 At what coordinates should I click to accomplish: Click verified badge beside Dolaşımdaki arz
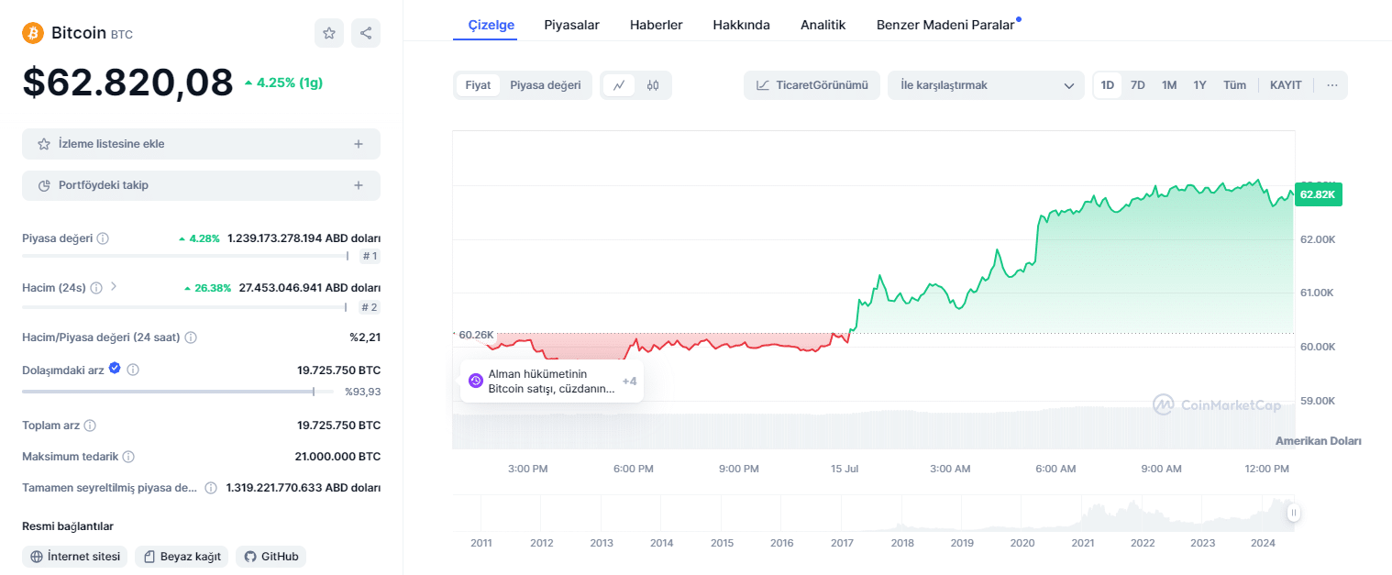coord(115,369)
